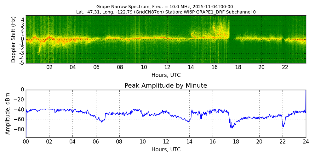Click the blue trace minimum after hour 17
315x157 pixels.
pyautogui.click(x=232, y=127)
